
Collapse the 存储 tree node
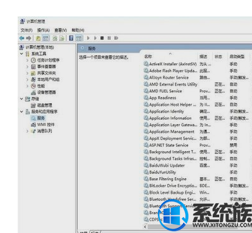click(x=21, y=99)
